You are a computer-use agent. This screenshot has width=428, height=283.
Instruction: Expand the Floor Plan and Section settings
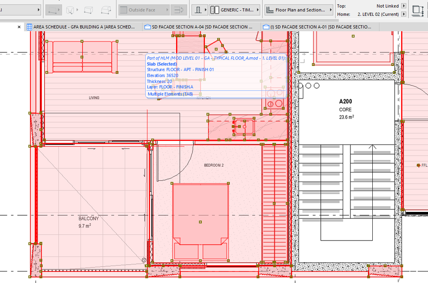(298, 9)
